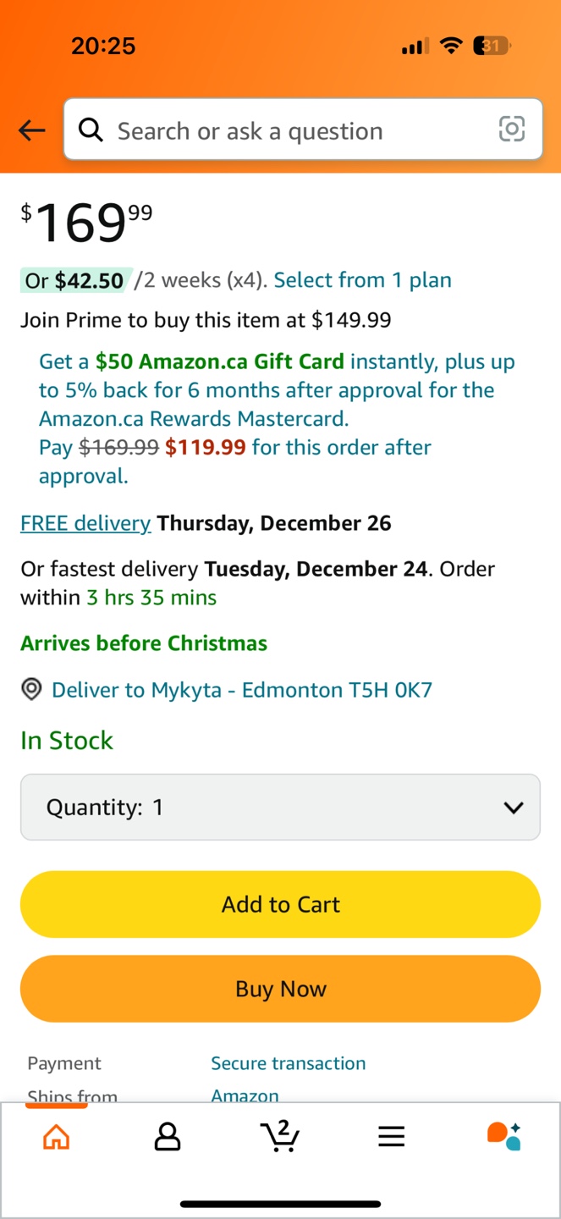This screenshot has width=561, height=1219.
Task: Tap the search magnifier icon
Action: 91,130
